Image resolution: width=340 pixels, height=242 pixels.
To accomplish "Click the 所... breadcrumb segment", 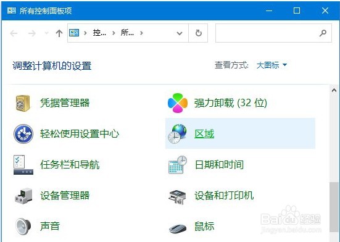I will (127, 33).
